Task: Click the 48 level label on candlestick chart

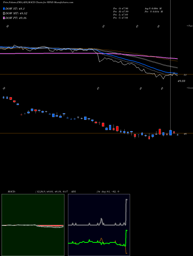Action: [185, 134]
